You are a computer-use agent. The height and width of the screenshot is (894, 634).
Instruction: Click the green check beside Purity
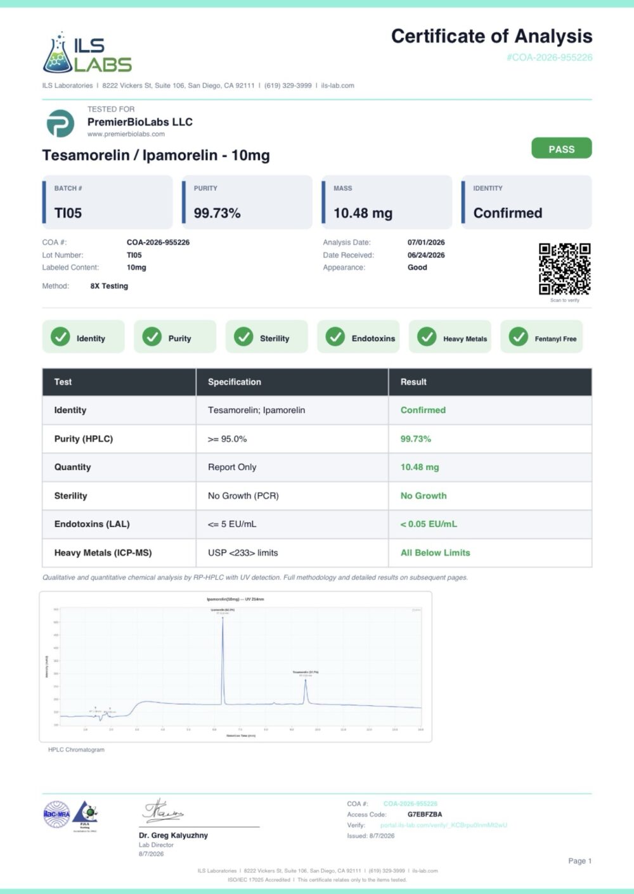pyautogui.click(x=152, y=337)
